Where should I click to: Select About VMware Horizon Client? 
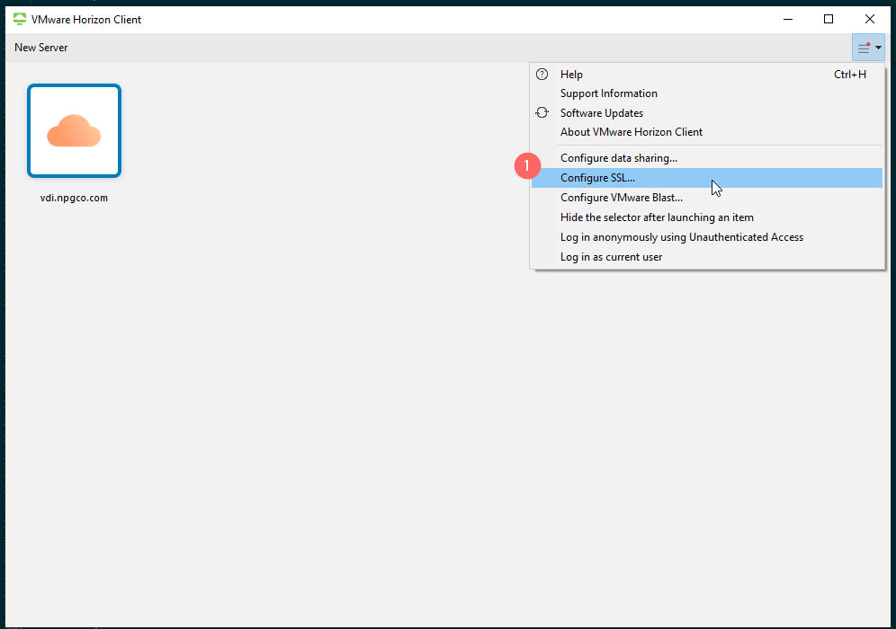(x=632, y=131)
